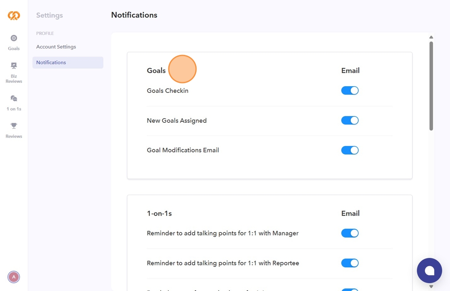Select Account Settings in sidebar
Screen dimensions: 450x291
[56, 47]
